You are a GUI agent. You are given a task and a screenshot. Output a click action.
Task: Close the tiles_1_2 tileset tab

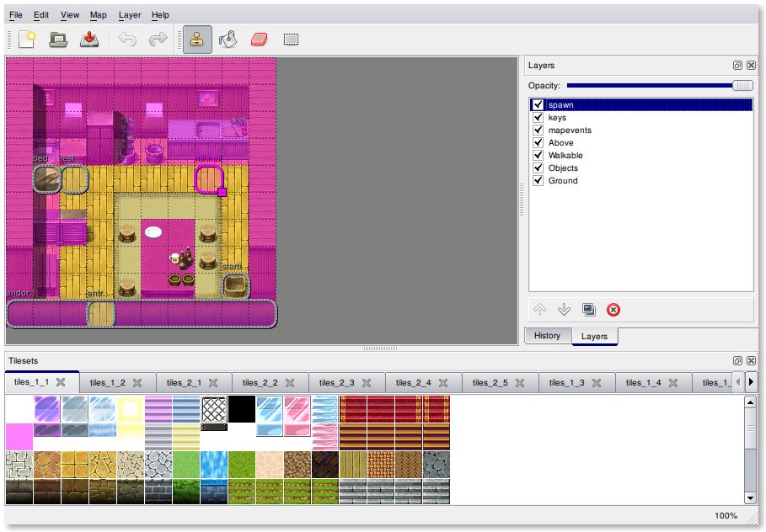point(137,382)
